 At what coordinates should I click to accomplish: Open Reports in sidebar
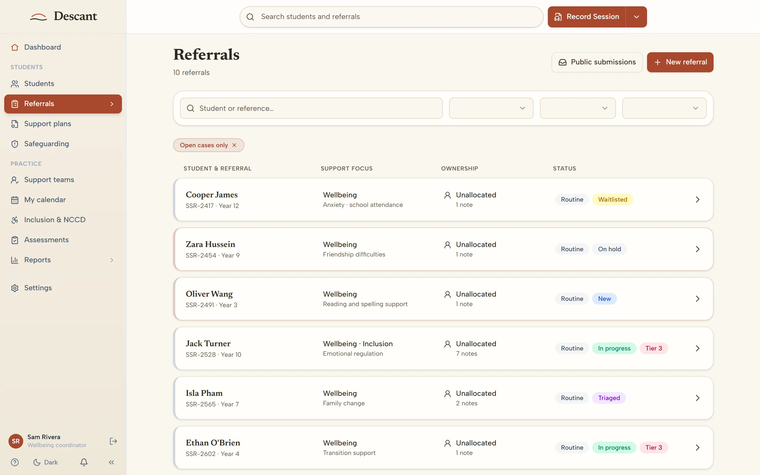[x=63, y=260]
